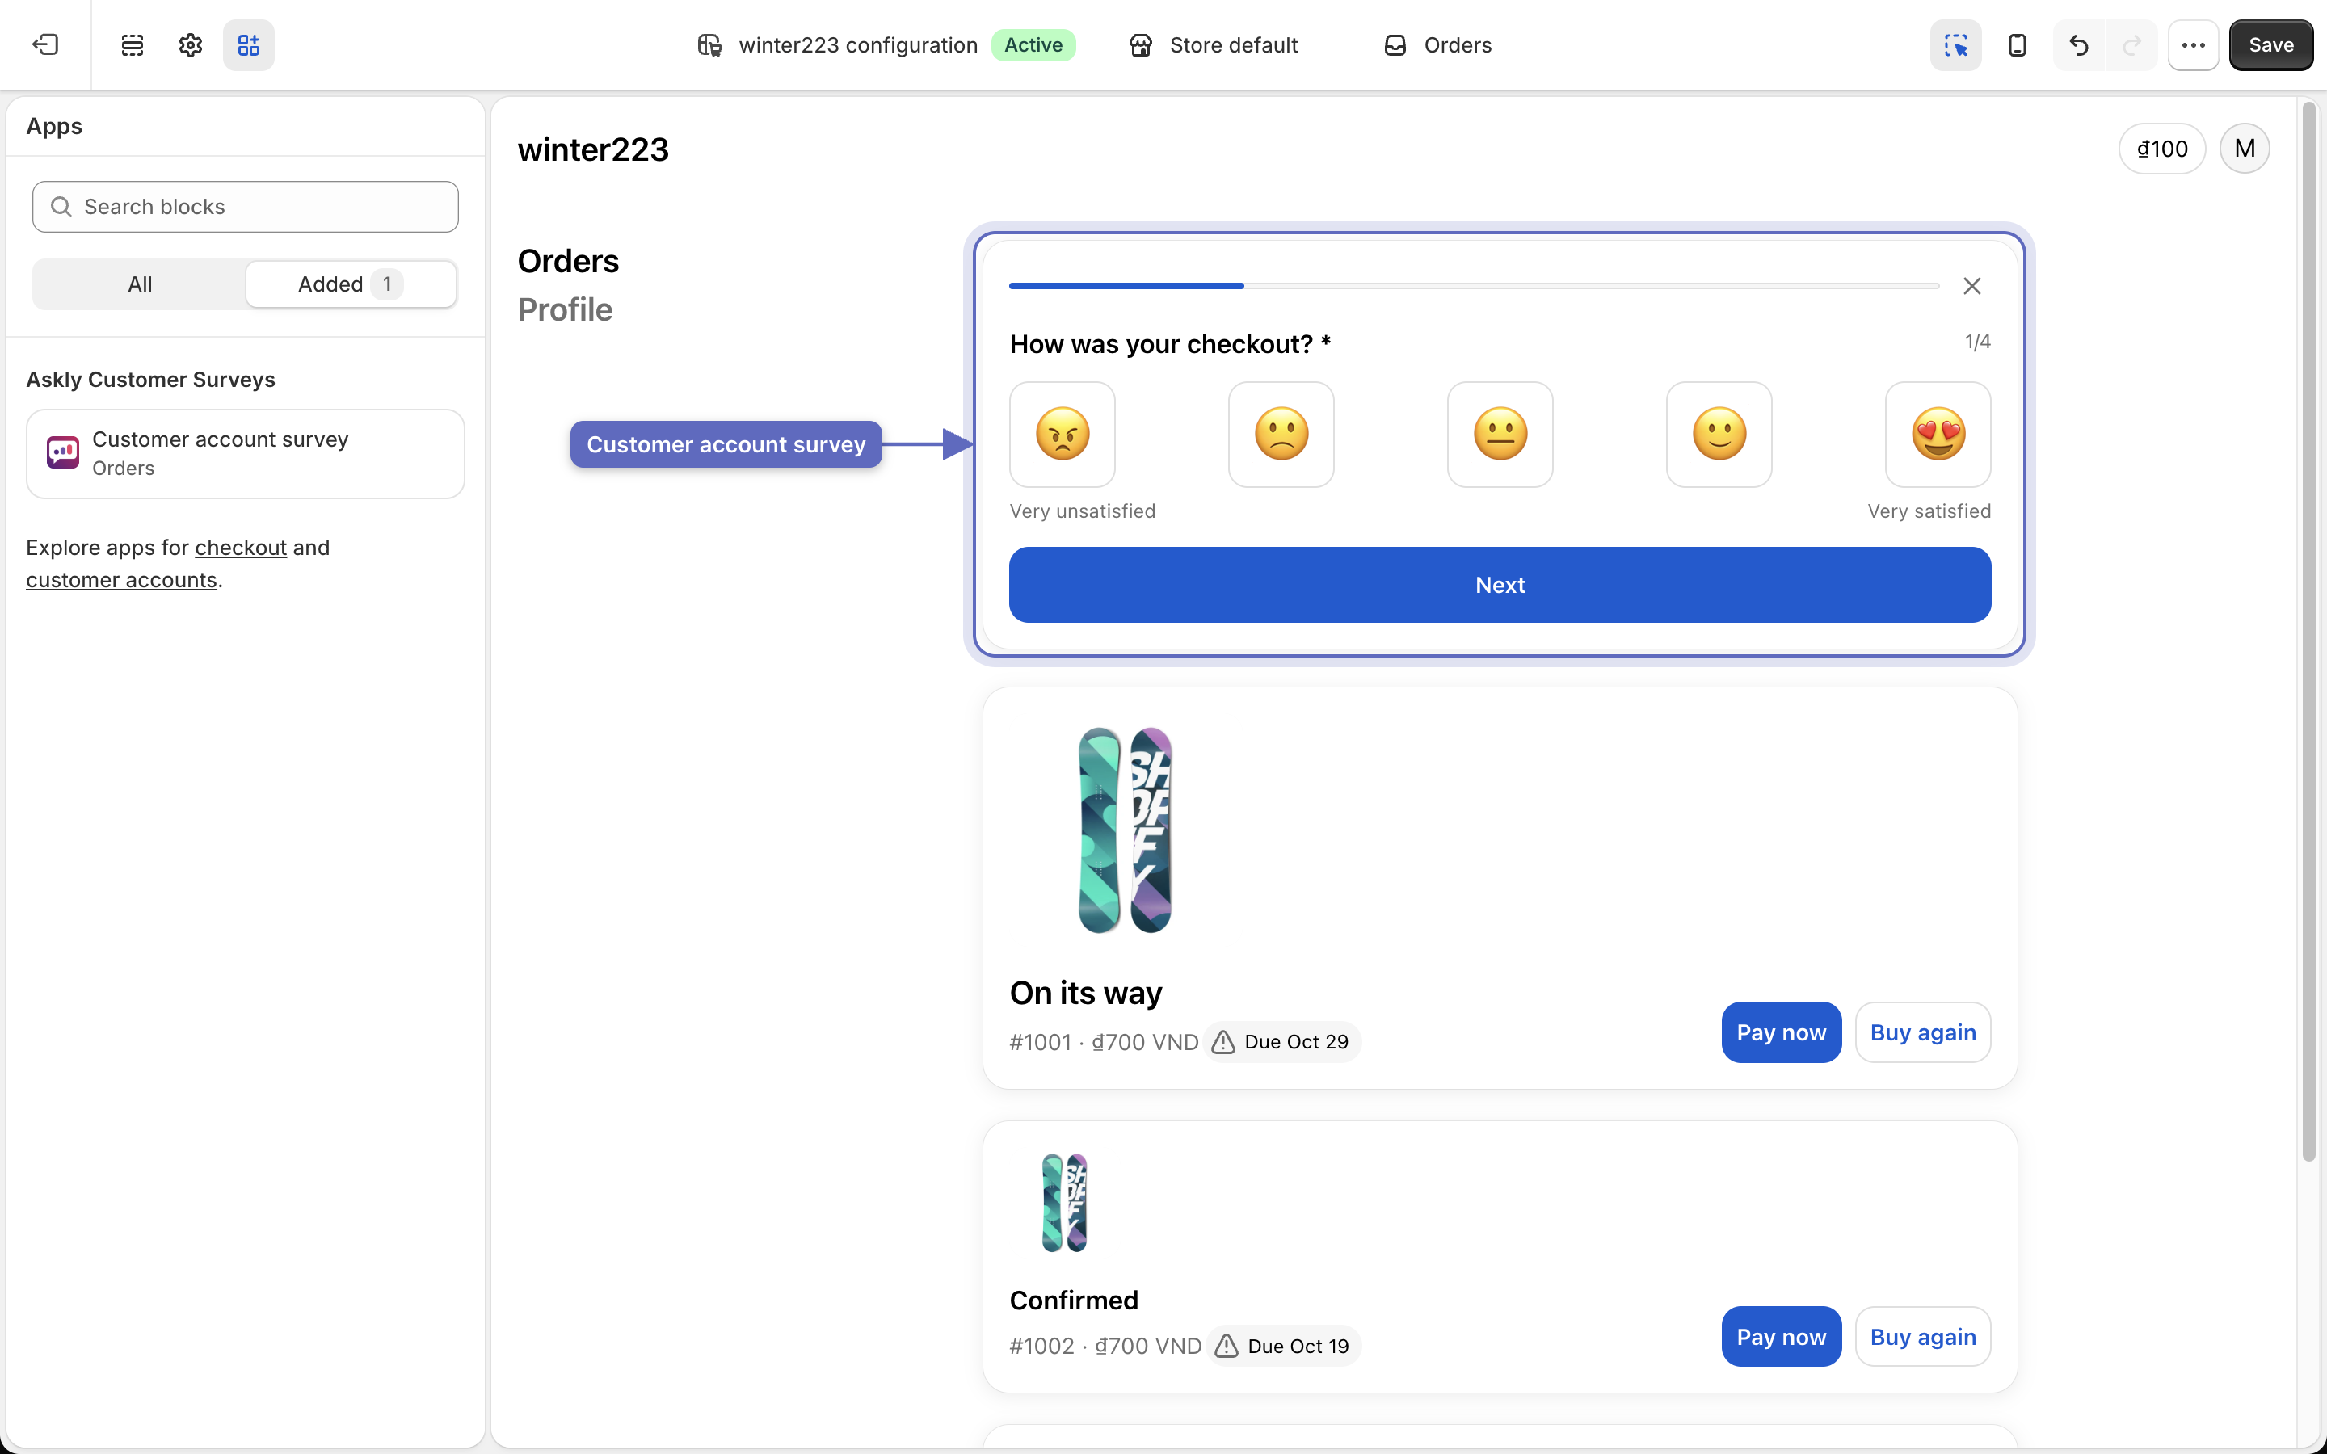The height and width of the screenshot is (1454, 2327).
Task: Click Buy again for order #1002
Action: 1923,1337
